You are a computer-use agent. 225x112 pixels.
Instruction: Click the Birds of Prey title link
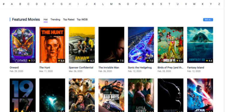[170, 67]
